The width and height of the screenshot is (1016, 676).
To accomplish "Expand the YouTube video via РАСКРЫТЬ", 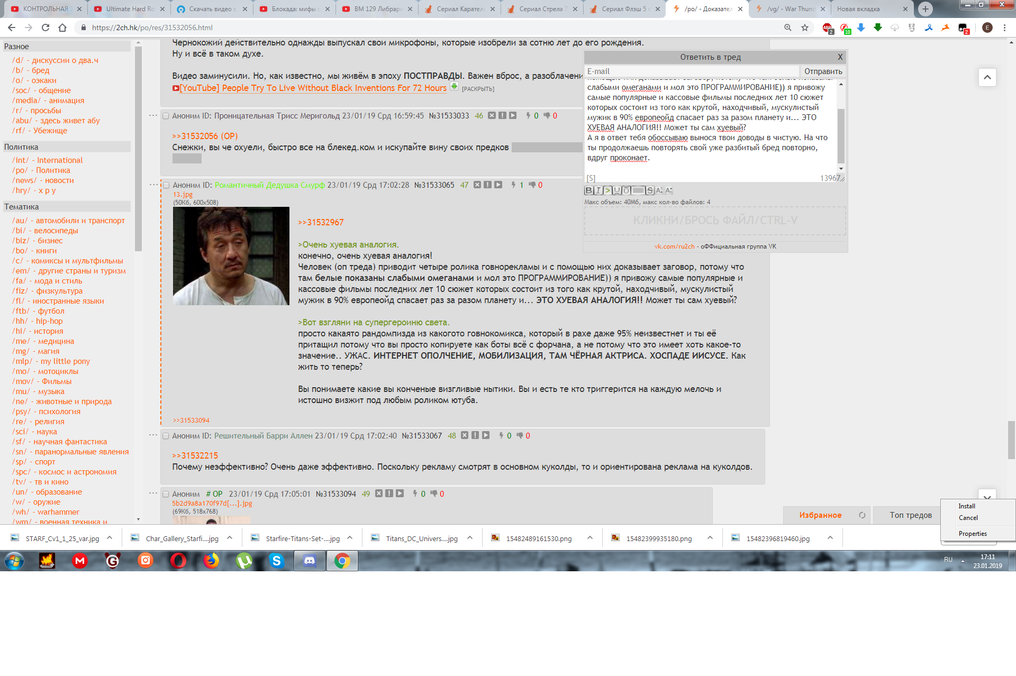I will [478, 89].
